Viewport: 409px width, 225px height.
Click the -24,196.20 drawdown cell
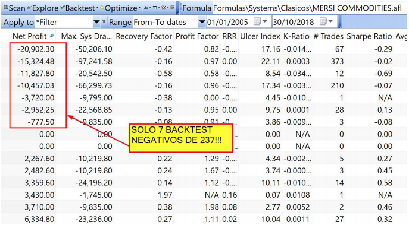[x=93, y=183]
